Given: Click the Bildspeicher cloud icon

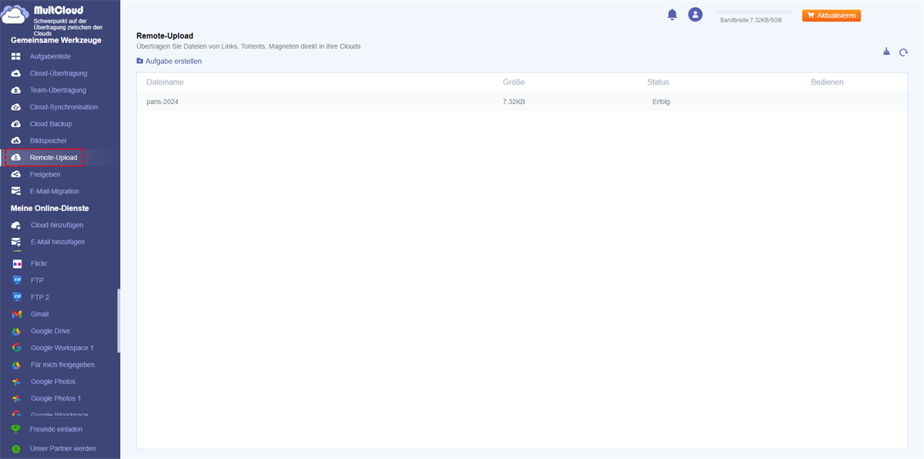Looking at the screenshot, I should pos(16,141).
